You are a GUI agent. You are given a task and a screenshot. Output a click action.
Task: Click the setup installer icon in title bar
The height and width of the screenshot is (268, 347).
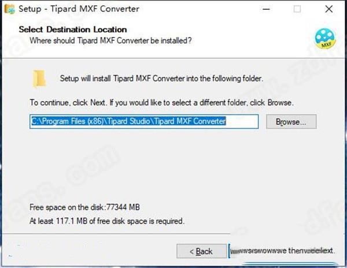click(x=9, y=9)
